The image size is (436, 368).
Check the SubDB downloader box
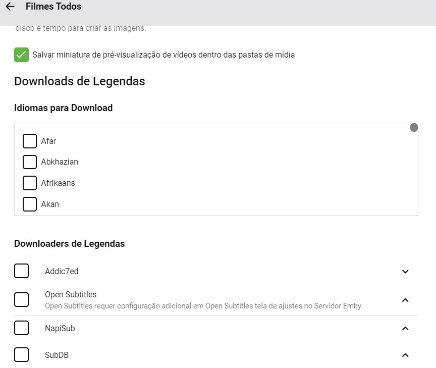point(21,355)
